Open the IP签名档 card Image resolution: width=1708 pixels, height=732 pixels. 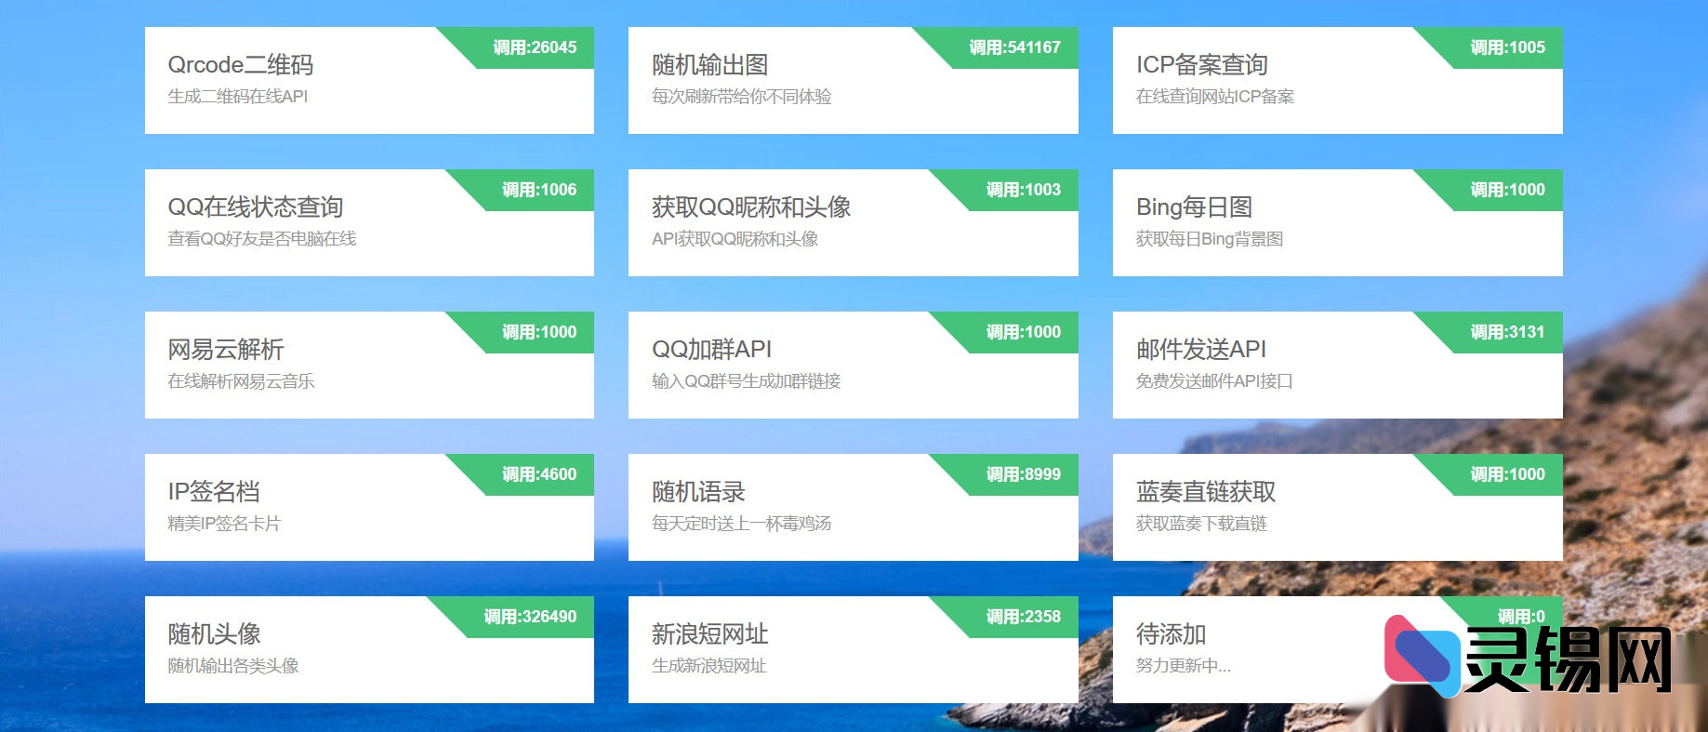369,507
